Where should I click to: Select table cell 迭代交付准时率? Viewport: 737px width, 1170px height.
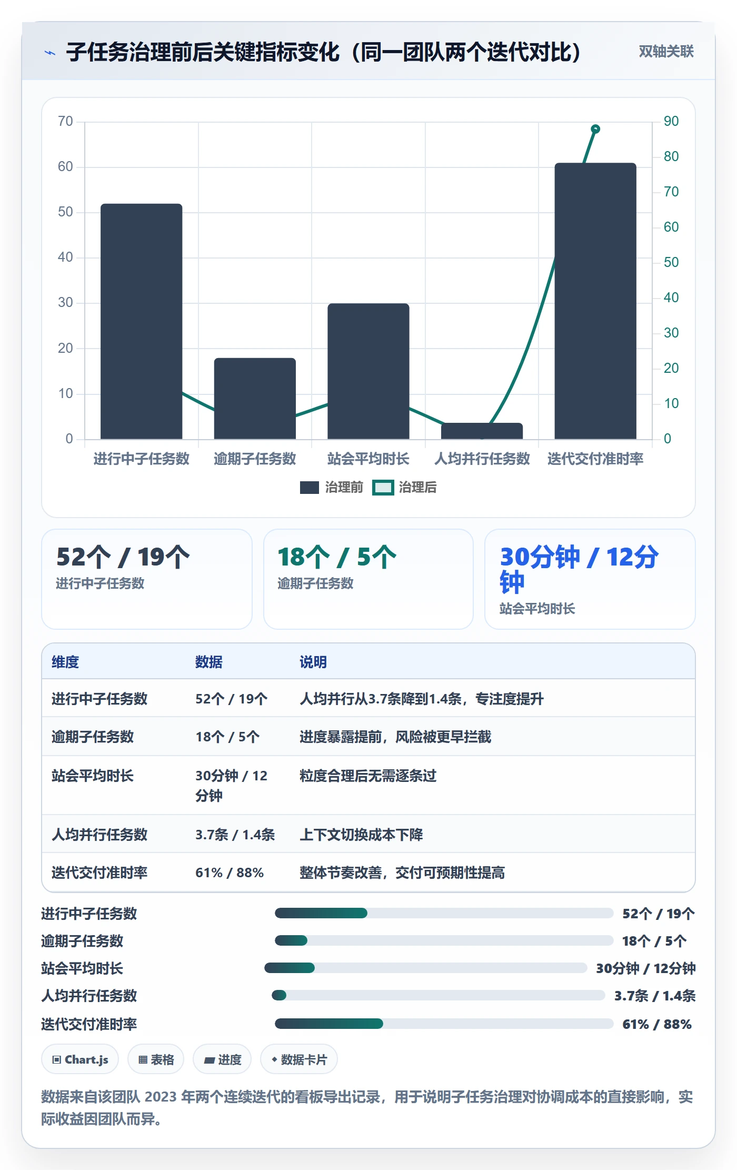[99, 872]
